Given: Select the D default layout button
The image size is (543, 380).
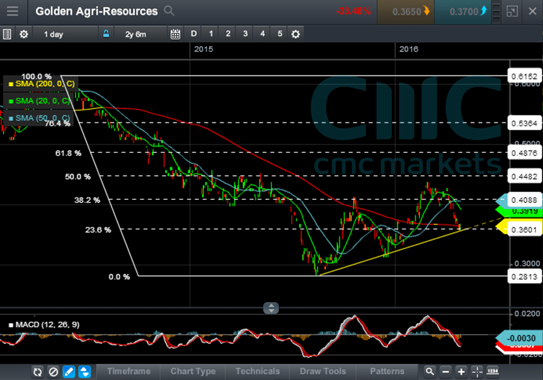Looking at the screenshot, I should coord(193,34).
